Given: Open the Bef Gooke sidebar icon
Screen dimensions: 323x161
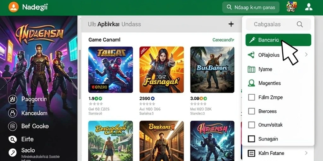Looking at the screenshot, I should tap(13, 126).
